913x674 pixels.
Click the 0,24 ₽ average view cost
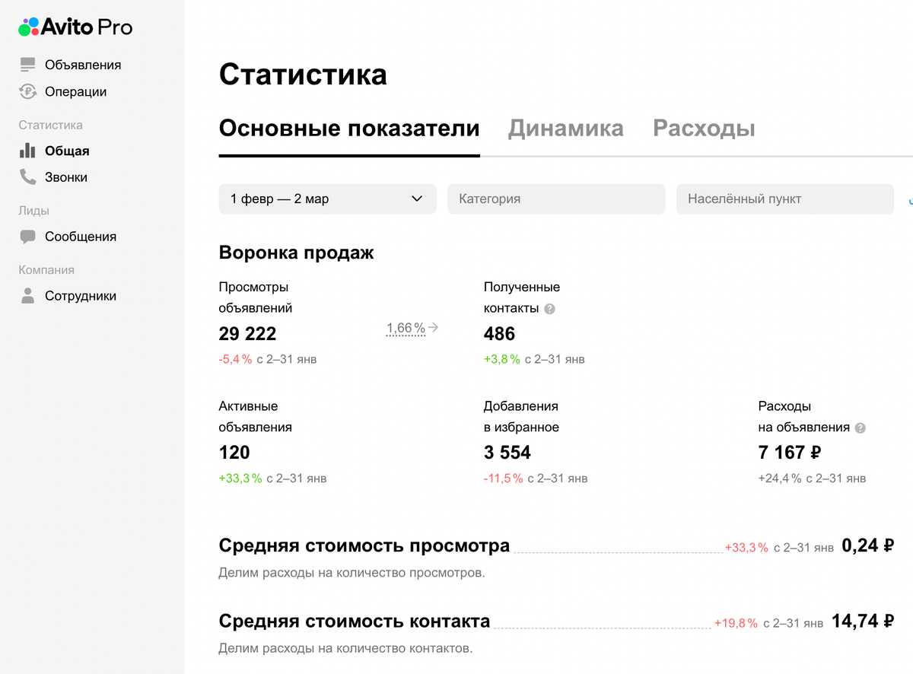[867, 545]
